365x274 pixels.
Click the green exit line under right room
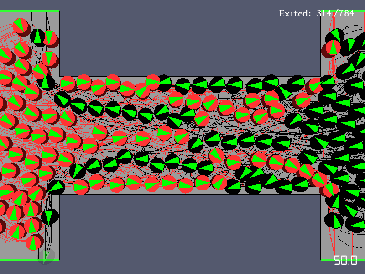343,260
